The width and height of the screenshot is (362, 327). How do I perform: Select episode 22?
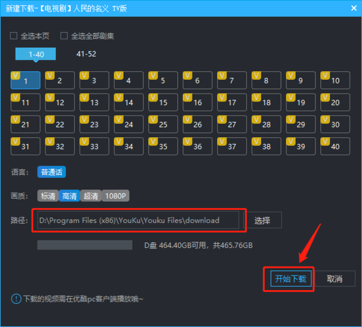60,124
